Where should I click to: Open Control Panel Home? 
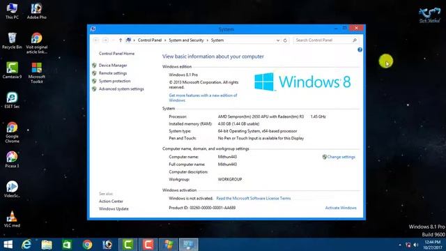pos(116,54)
